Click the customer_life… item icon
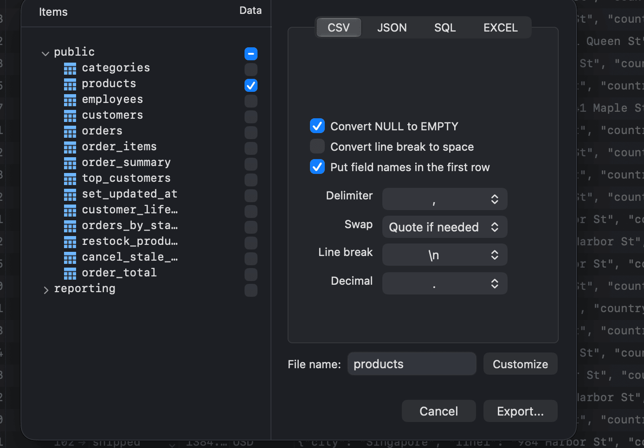644x448 pixels. tap(70, 211)
